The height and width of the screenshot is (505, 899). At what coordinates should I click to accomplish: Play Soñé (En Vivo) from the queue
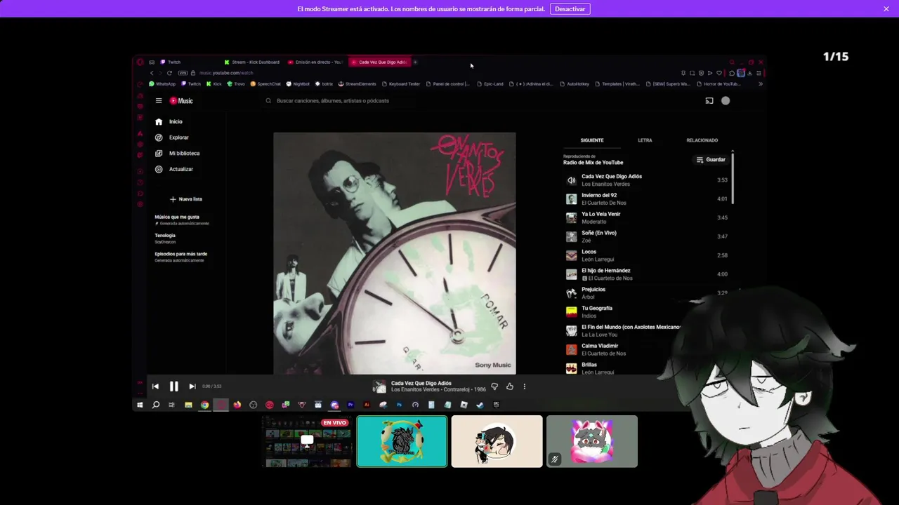(647, 236)
